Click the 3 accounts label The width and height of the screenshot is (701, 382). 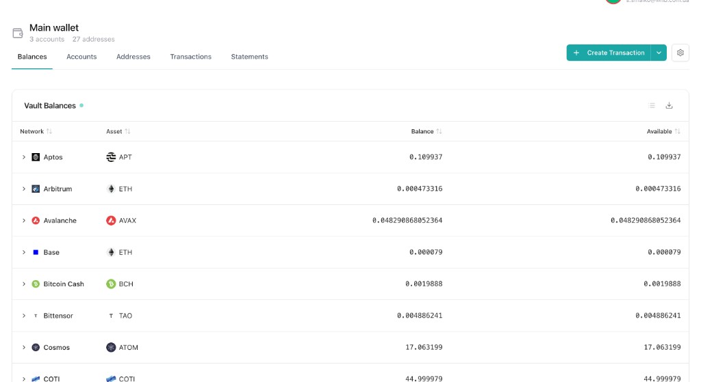pyautogui.click(x=47, y=39)
